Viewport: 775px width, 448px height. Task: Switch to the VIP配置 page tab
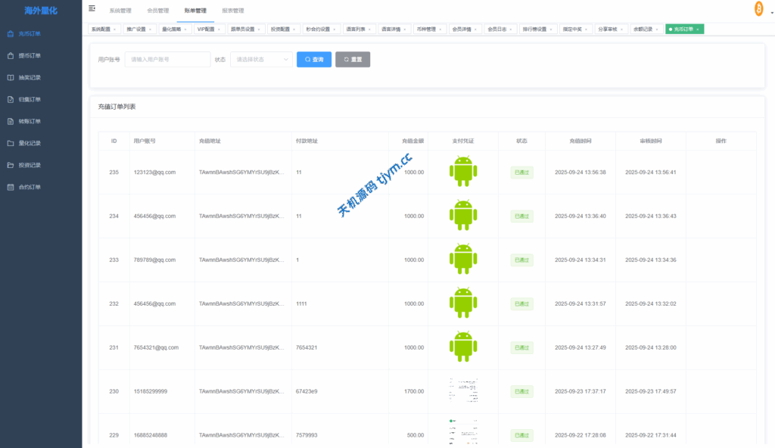[206, 29]
